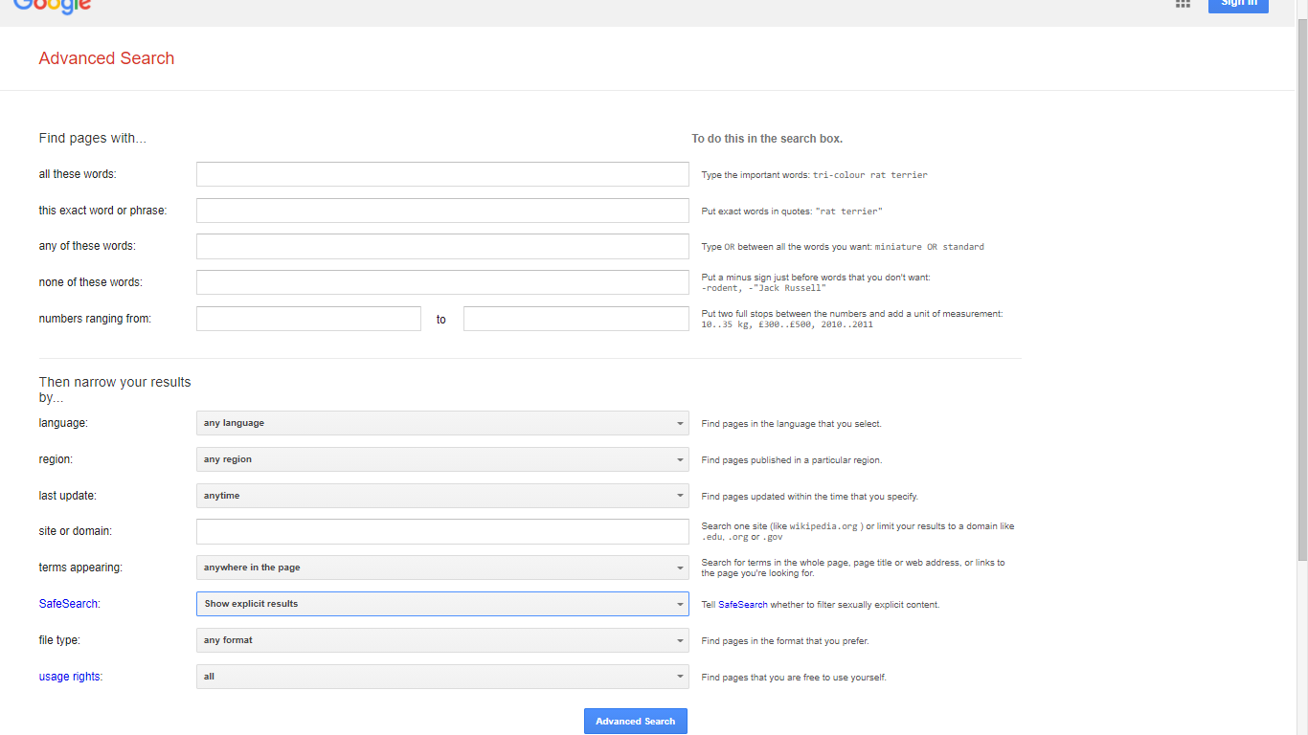Click the 'Find pages with...' heading
This screenshot has width=1308, height=735.
tap(93, 138)
